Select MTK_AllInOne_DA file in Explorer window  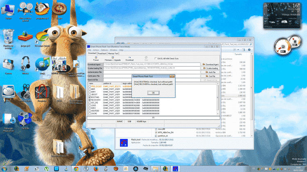tap(166, 132)
